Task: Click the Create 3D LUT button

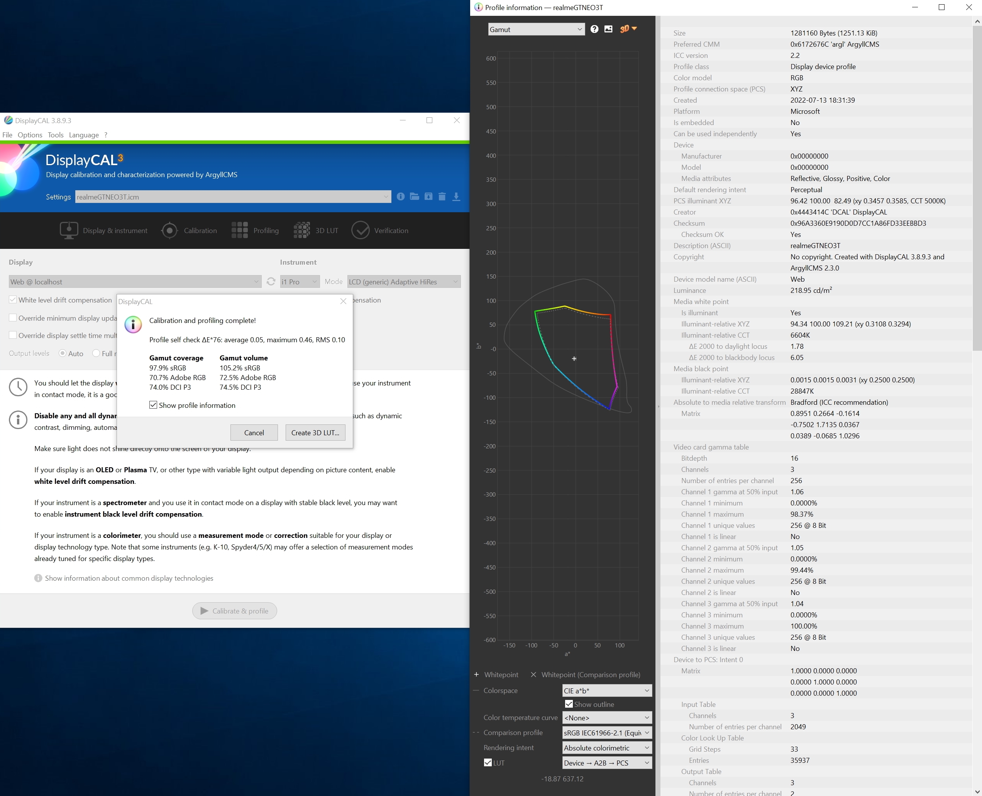Action: coord(315,433)
